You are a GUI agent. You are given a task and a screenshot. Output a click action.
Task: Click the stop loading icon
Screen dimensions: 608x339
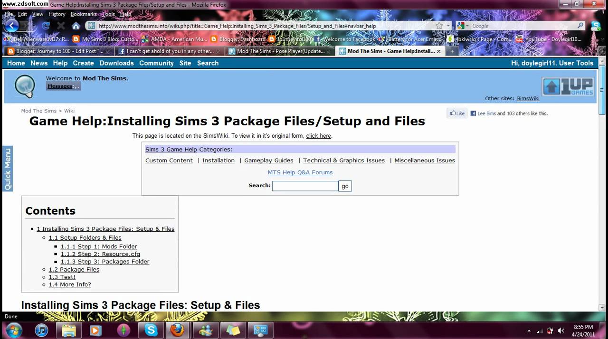point(61,26)
